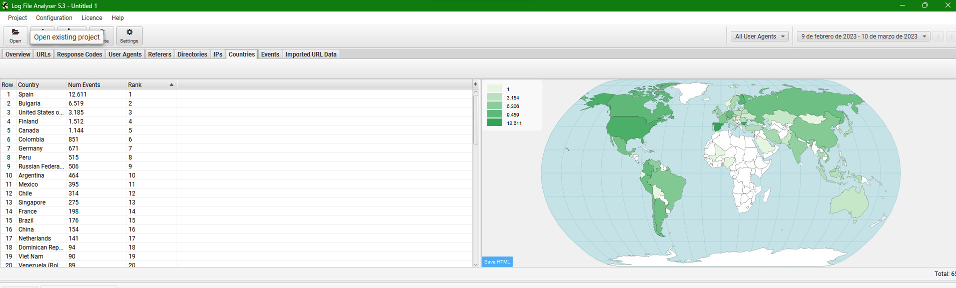Click the plus icon above the table scrollbar

coord(476,84)
